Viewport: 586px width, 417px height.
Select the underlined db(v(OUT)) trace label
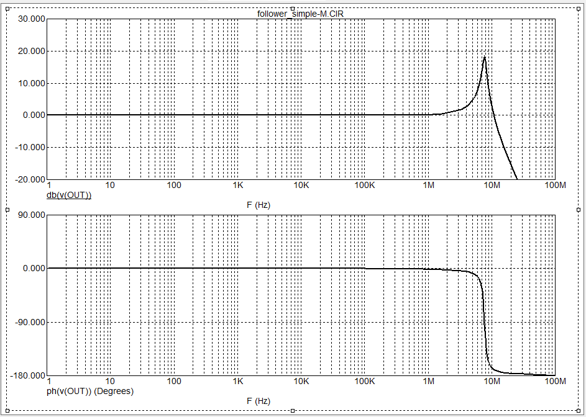pos(69,195)
